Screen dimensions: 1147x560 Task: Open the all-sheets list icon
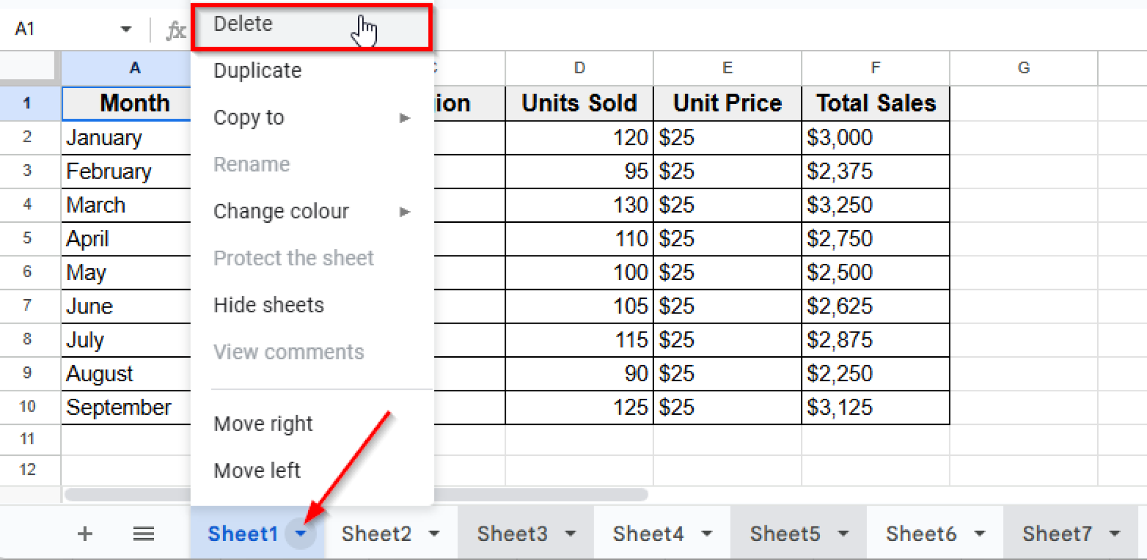[x=143, y=533]
